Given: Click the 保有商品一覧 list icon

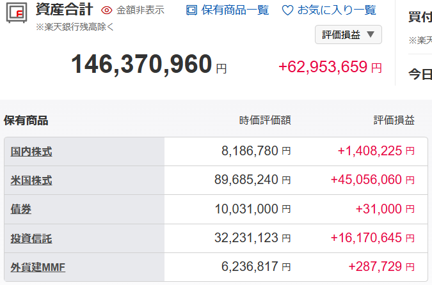Looking at the screenshot, I should coord(191,10).
